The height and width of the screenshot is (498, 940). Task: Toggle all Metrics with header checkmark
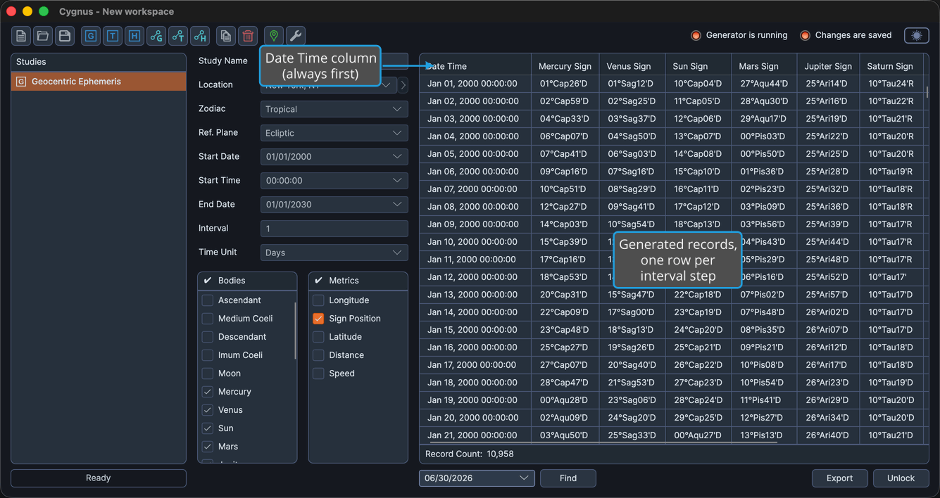tap(318, 281)
